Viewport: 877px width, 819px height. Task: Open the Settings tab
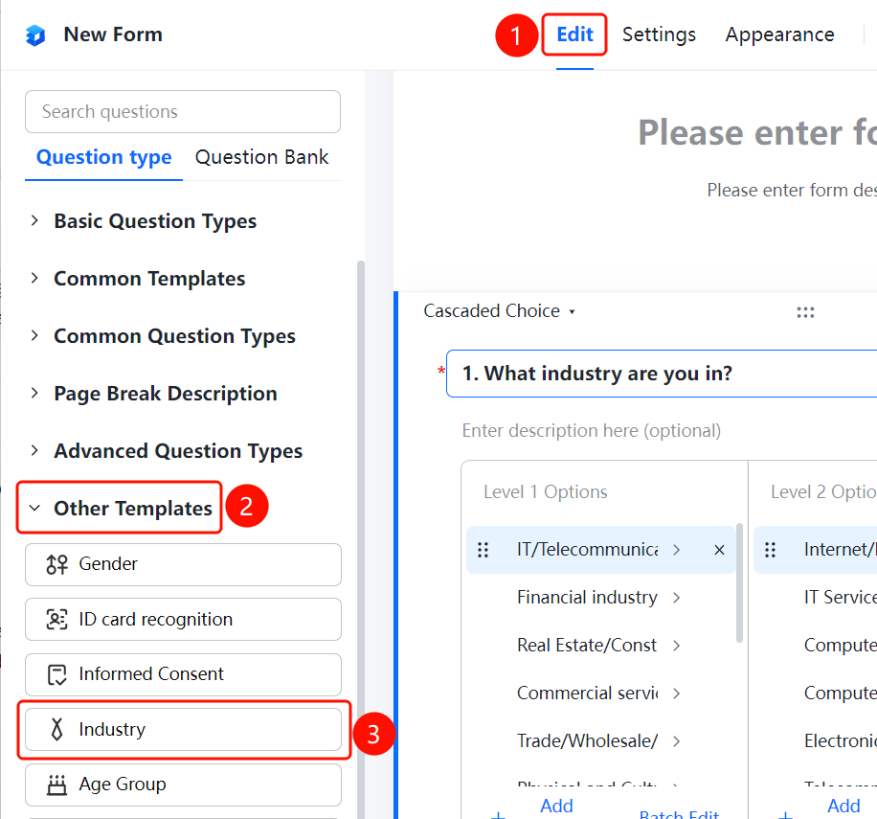659,34
